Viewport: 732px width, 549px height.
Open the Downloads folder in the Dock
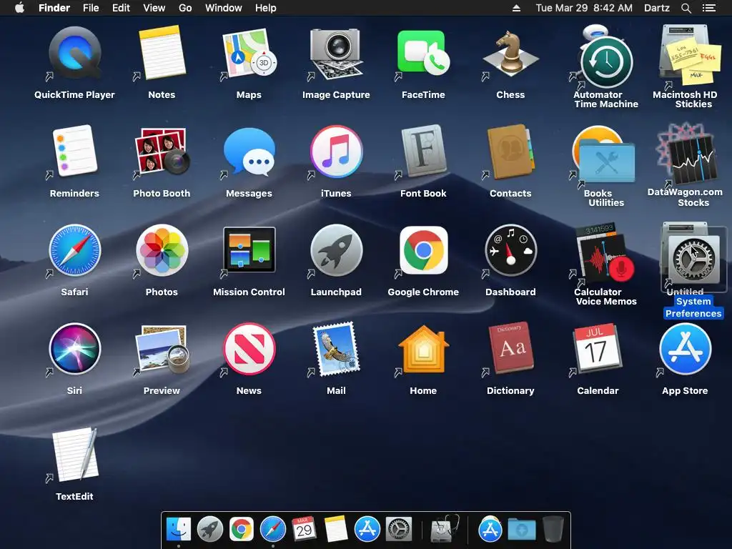[x=521, y=530]
